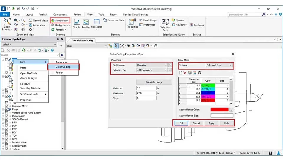The height and width of the screenshot is (161, 283).
Task: Open the Options Color and Size dropdown
Action: pyautogui.click(x=219, y=65)
